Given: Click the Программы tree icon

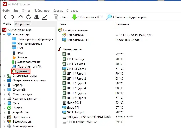Looking at the screenshot, I should (x=9, y=117).
